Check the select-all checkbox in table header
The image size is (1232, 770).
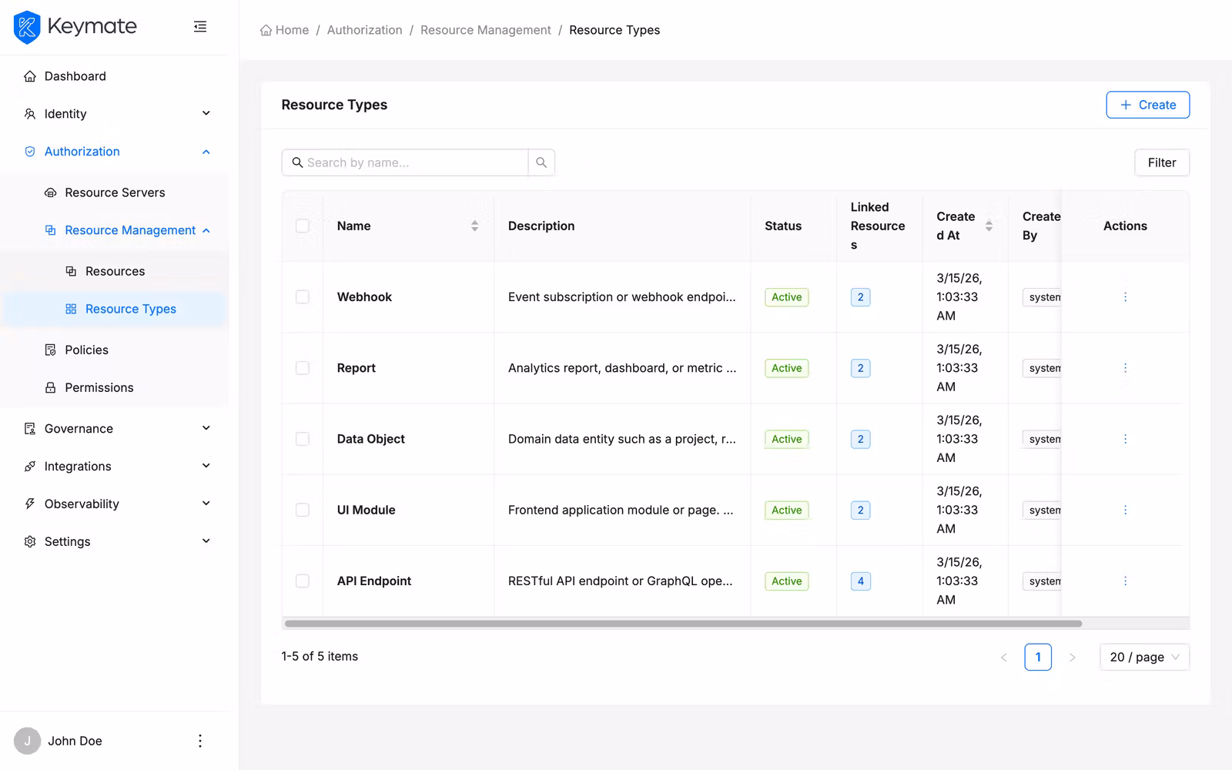coord(303,226)
